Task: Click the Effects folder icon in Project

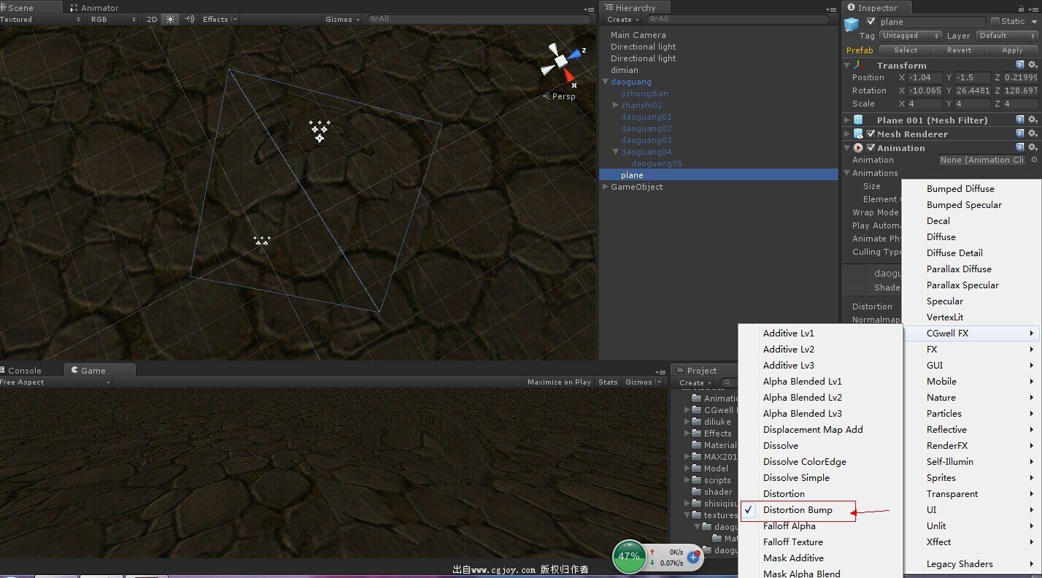Action: point(697,433)
